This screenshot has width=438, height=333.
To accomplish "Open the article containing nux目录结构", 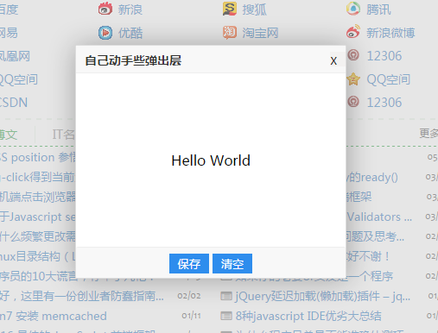I will tap(38, 256).
